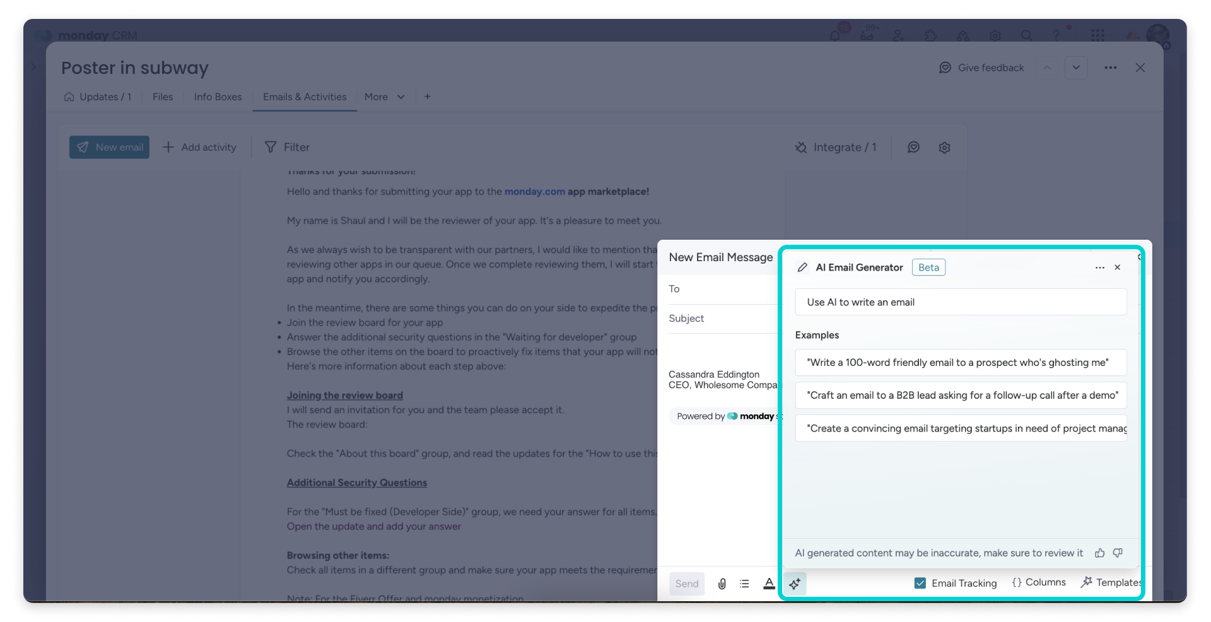Click the invite members icon

pos(899,35)
